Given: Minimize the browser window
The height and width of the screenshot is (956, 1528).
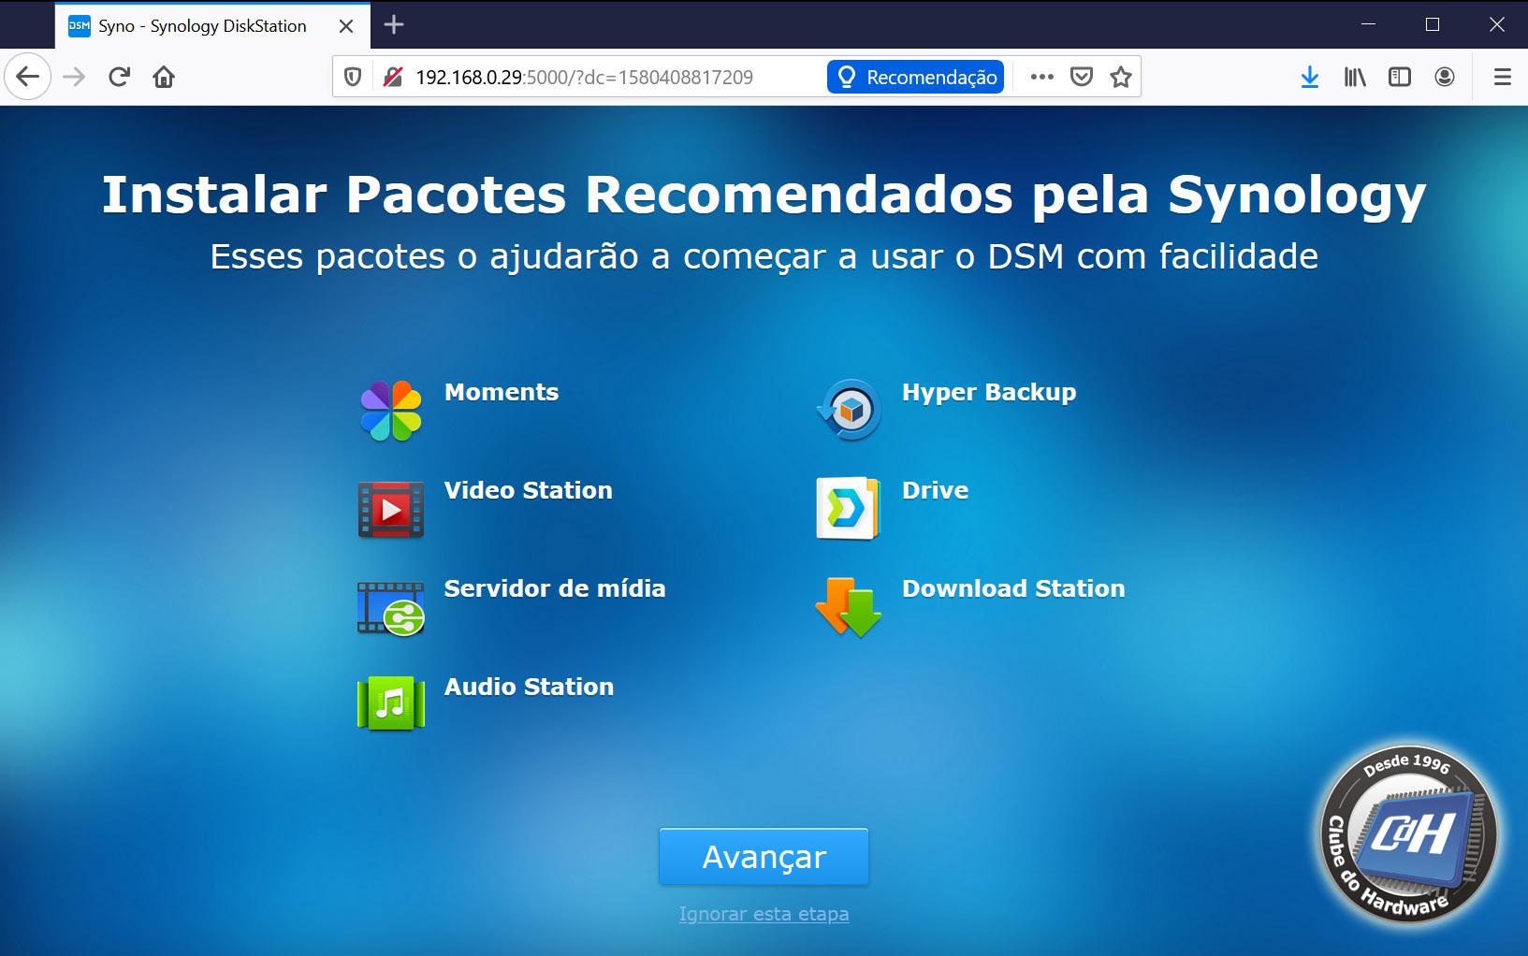Looking at the screenshot, I should [1368, 25].
